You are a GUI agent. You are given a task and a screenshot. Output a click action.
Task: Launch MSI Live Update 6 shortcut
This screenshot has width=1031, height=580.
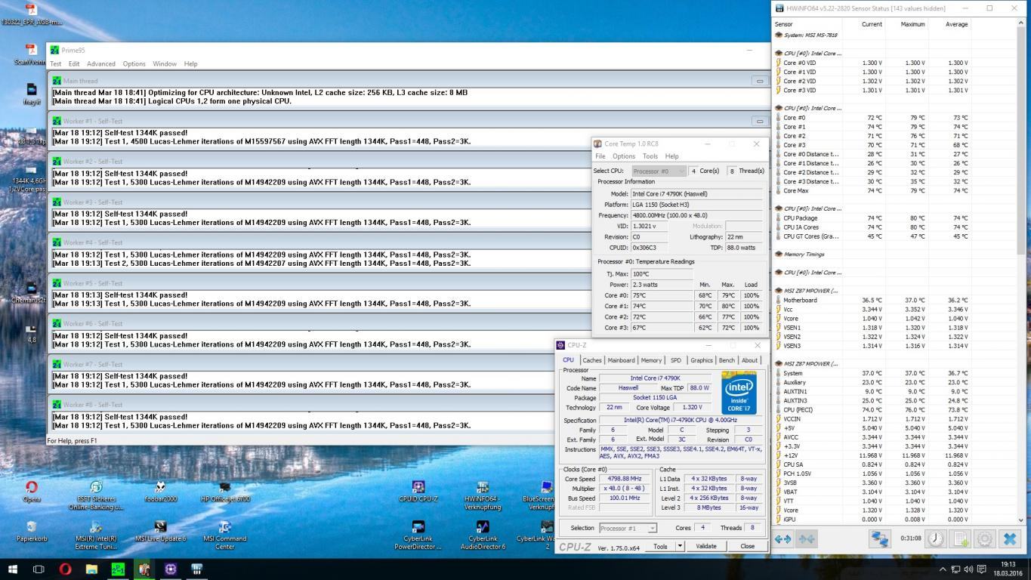[160, 532]
